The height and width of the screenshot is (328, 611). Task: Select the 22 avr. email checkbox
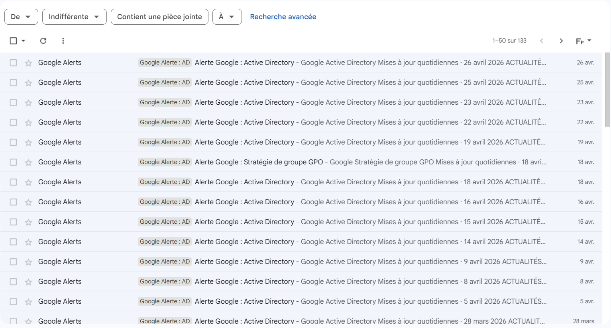(x=13, y=122)
